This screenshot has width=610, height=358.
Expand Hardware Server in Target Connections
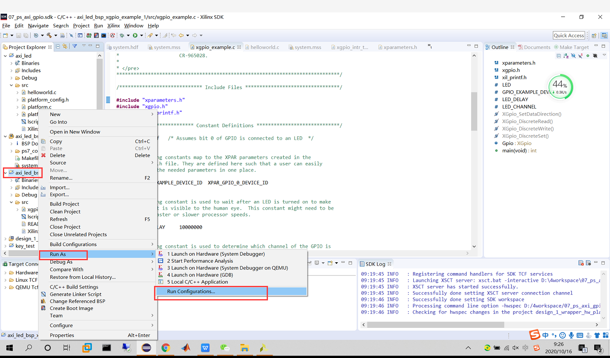(x=5, y=273)
